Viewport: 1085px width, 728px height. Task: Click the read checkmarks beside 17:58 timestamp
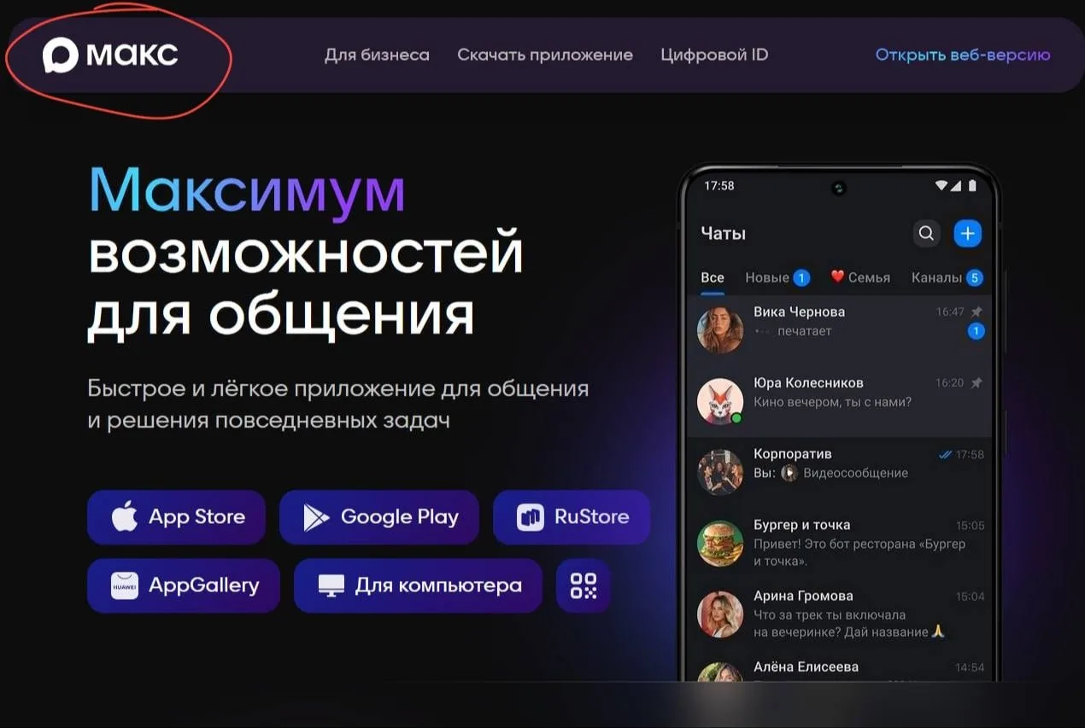point(945,454)
